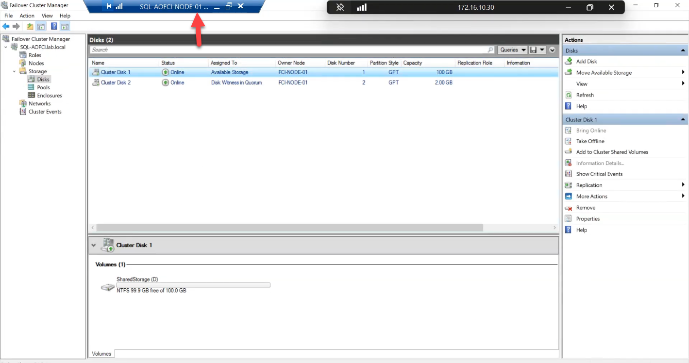Sort by the Status column header

pos(184,63)
